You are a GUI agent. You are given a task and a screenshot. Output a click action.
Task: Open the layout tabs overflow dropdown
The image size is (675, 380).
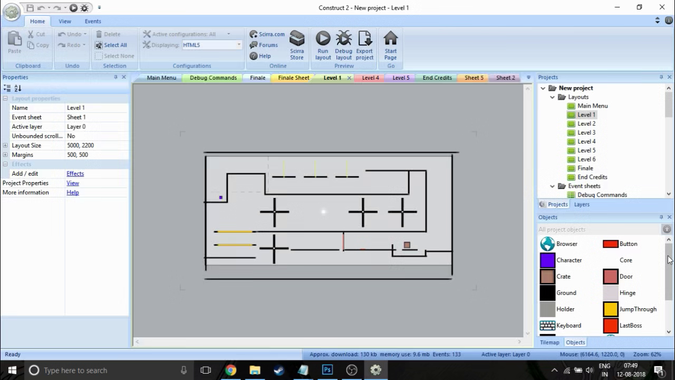pyautogui.click(x=528, y=78)
